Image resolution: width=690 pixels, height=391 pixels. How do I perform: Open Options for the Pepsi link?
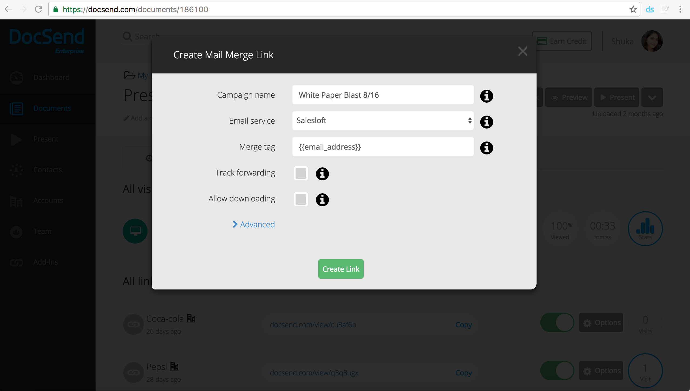[601, 370]
